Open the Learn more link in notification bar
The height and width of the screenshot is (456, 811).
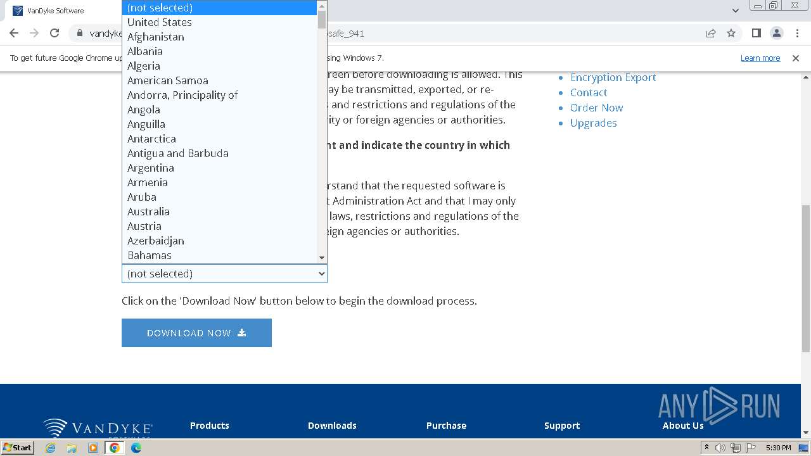point(760,58)
